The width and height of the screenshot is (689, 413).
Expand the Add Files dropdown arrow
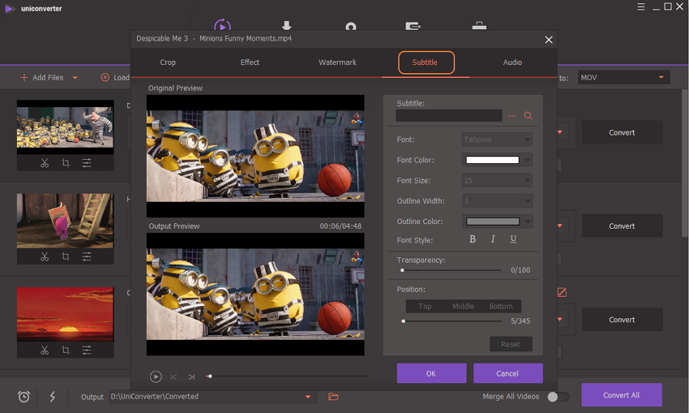point(75,78)
